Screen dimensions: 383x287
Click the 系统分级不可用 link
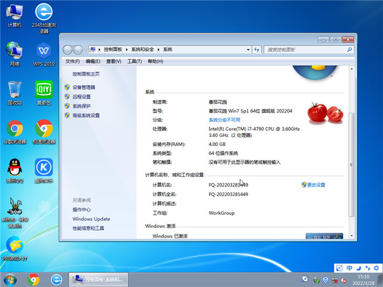(x=224, y=120)
